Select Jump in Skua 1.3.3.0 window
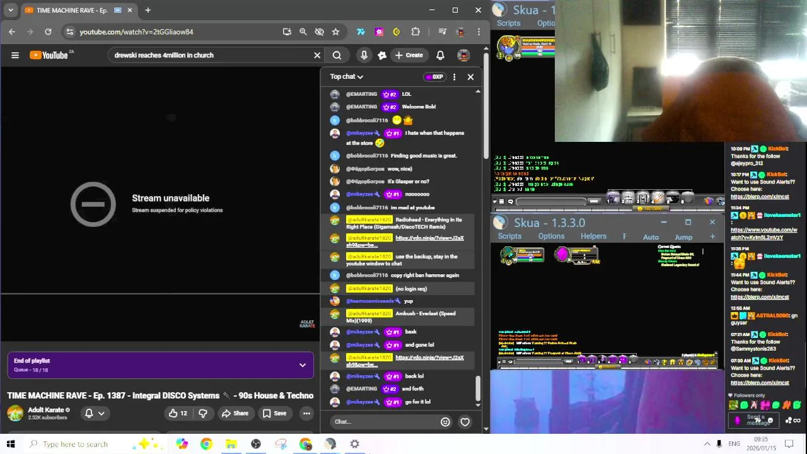807x454 pixels. point(683,237)
